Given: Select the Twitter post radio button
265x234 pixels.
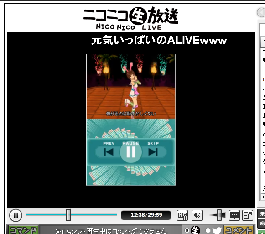Looking at the screenshot, I should tap(208, 230).
